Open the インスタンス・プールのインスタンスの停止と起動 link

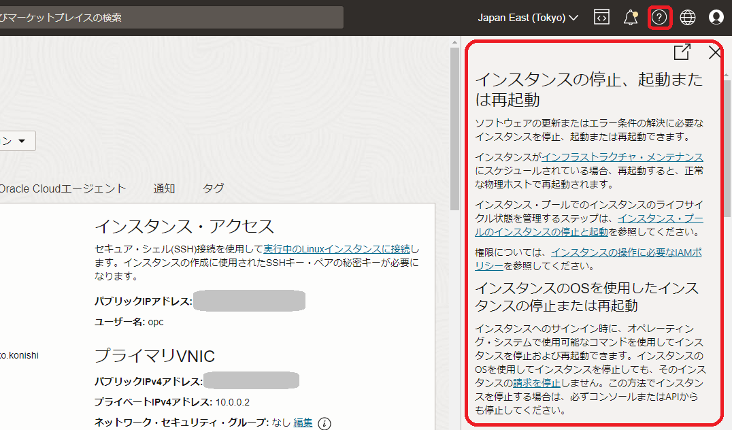tap(589, 225)
